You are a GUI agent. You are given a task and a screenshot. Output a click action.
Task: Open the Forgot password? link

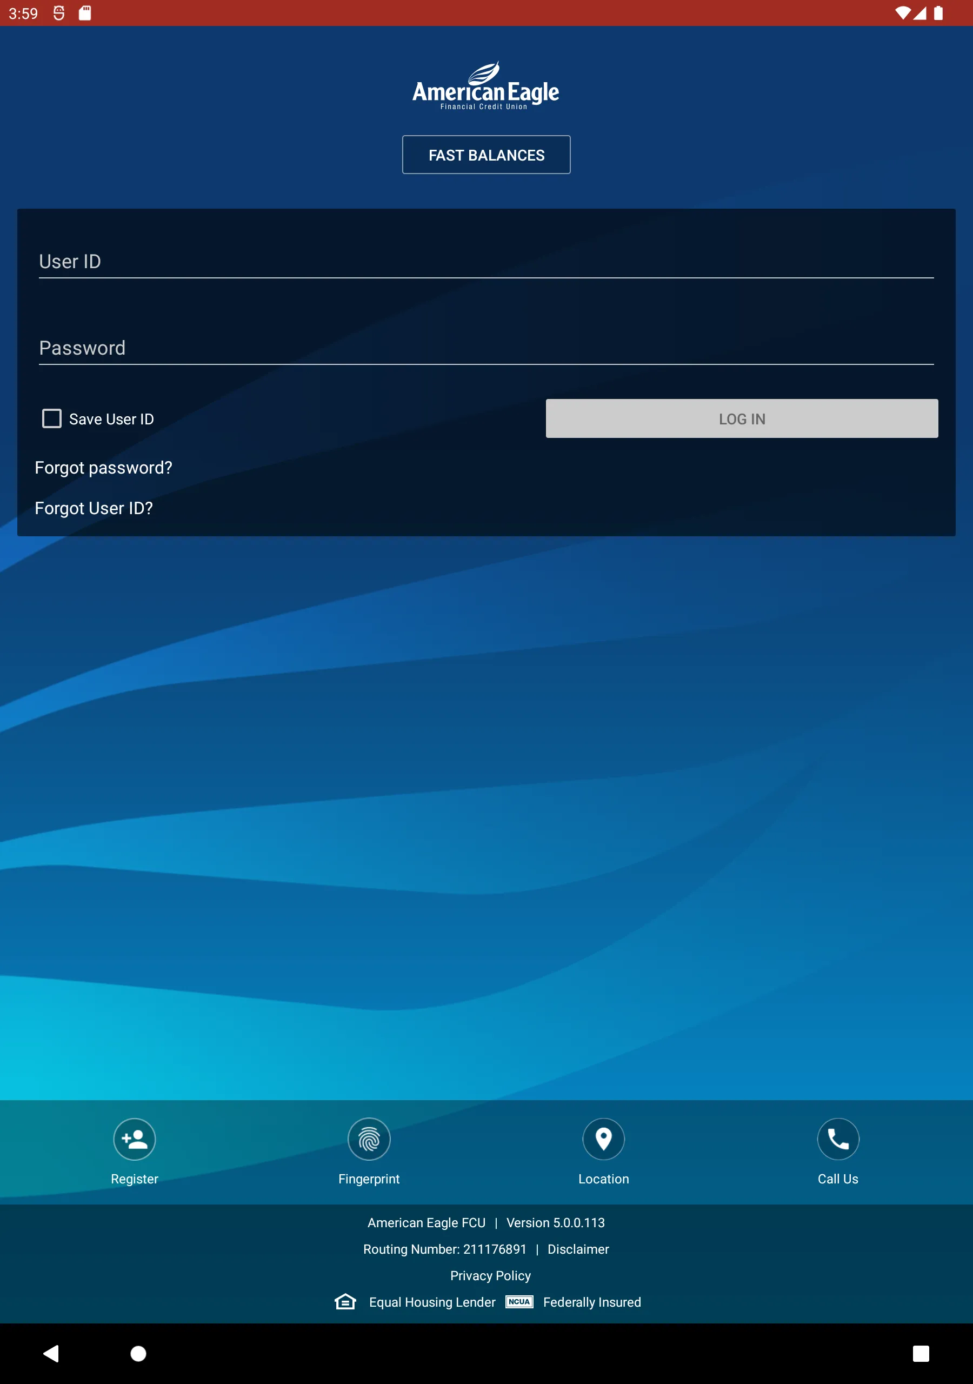coord(103,468)
